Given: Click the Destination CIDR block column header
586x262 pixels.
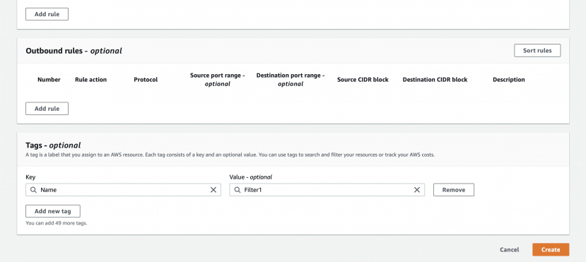Looking at the screenshot, I should pos(435,80).
